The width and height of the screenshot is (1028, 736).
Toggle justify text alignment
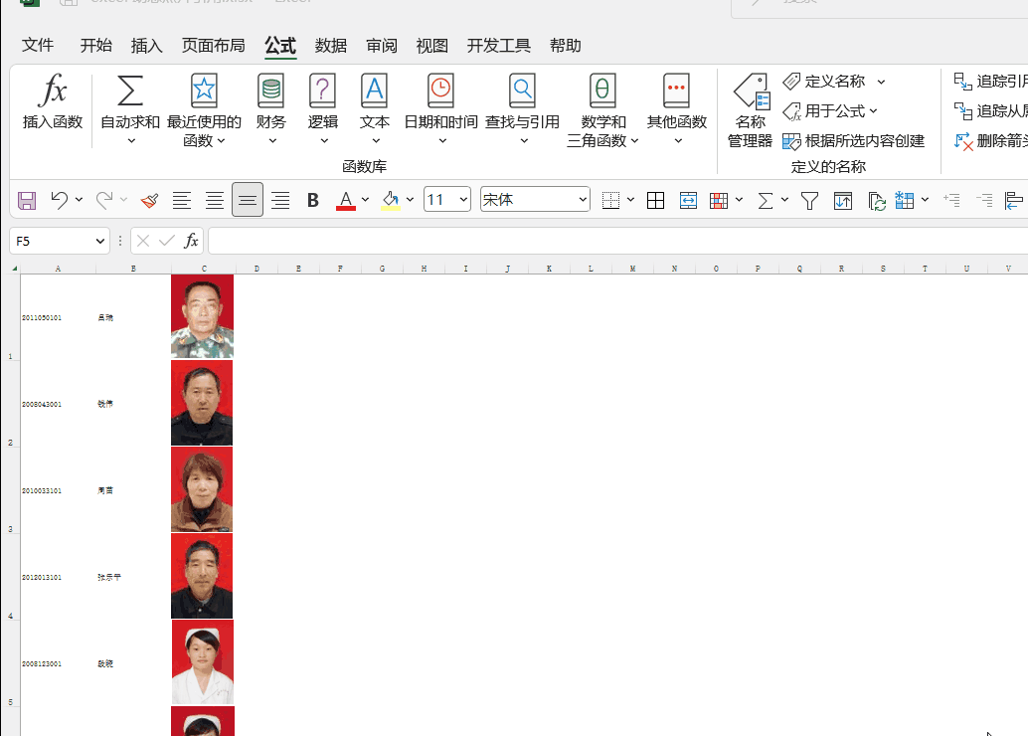(x=280, y=200)
